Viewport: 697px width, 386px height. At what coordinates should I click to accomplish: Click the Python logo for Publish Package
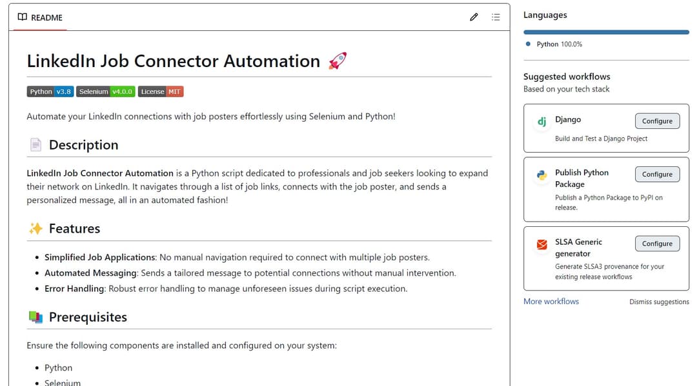tap(542, 175)
